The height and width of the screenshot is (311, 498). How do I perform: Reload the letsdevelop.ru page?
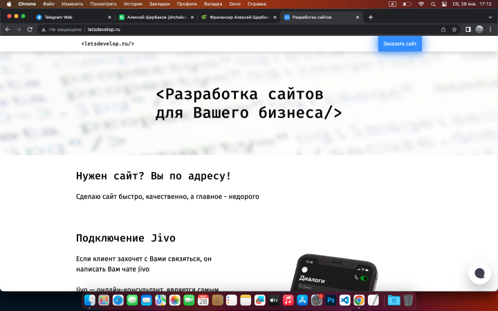tap(30, 29)
